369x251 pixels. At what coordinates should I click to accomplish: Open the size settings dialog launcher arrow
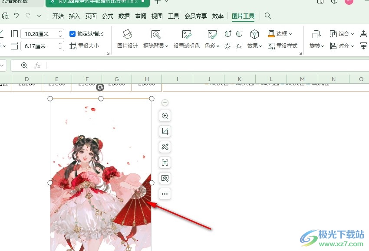[x=108, y=54]
